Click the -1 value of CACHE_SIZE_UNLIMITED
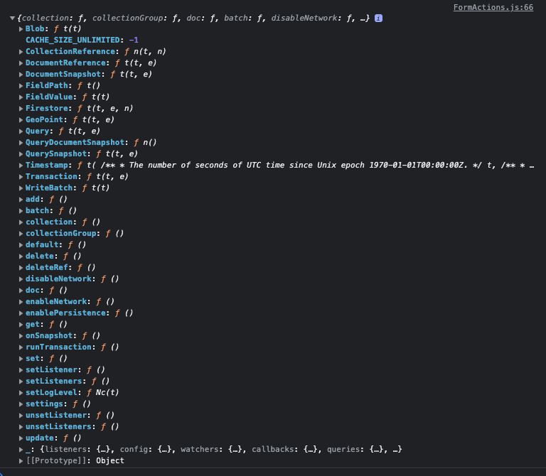Screen dimensions: 546x476 click(x=134, y=40)
